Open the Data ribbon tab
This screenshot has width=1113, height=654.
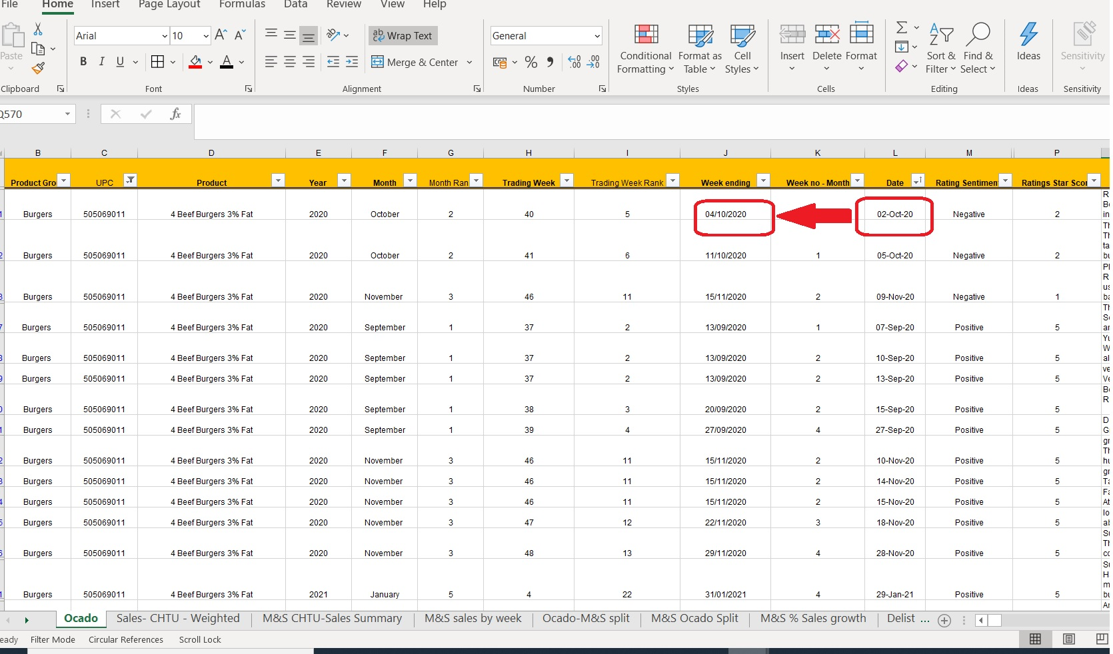tap(295, 5)
